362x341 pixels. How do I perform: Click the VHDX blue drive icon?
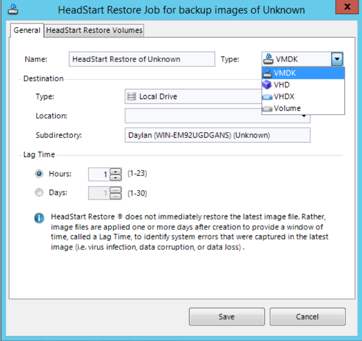(x=267, y=97)
